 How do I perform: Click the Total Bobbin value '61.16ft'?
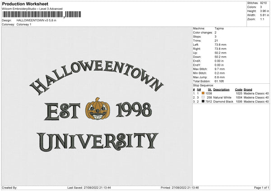point(219,81)
